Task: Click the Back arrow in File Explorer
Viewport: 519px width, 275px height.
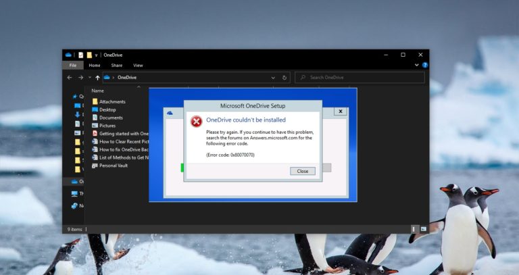Action: (70, 78)
